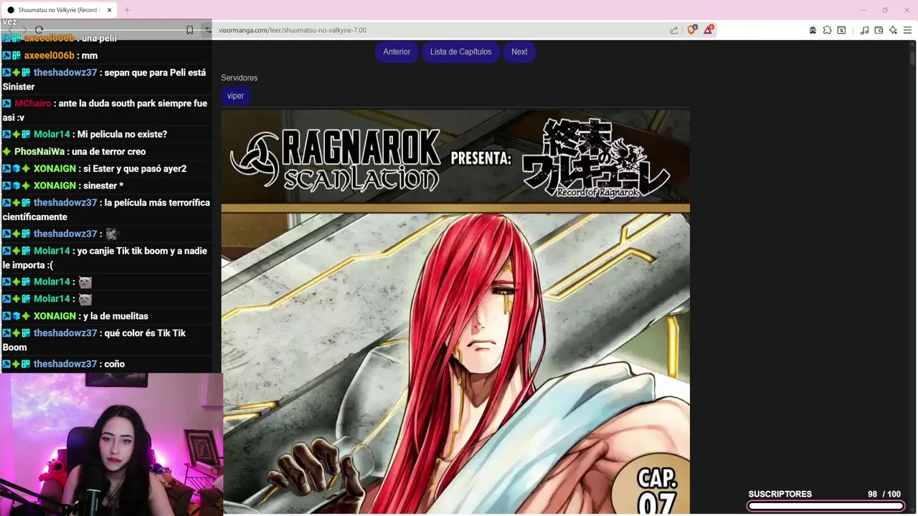Click chat message 'Mi pelicula no existe?'

pos(122,134)
